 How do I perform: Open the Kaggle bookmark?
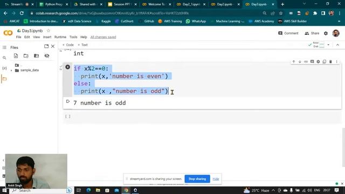point(103,21)
